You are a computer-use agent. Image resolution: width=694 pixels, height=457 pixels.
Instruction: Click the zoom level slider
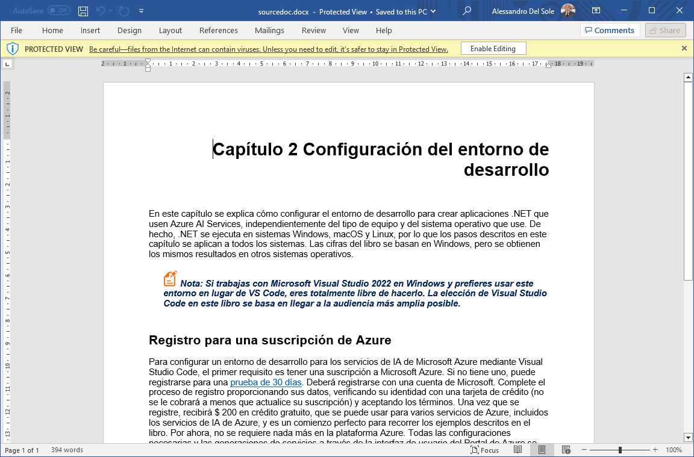[x=620, y=450]
